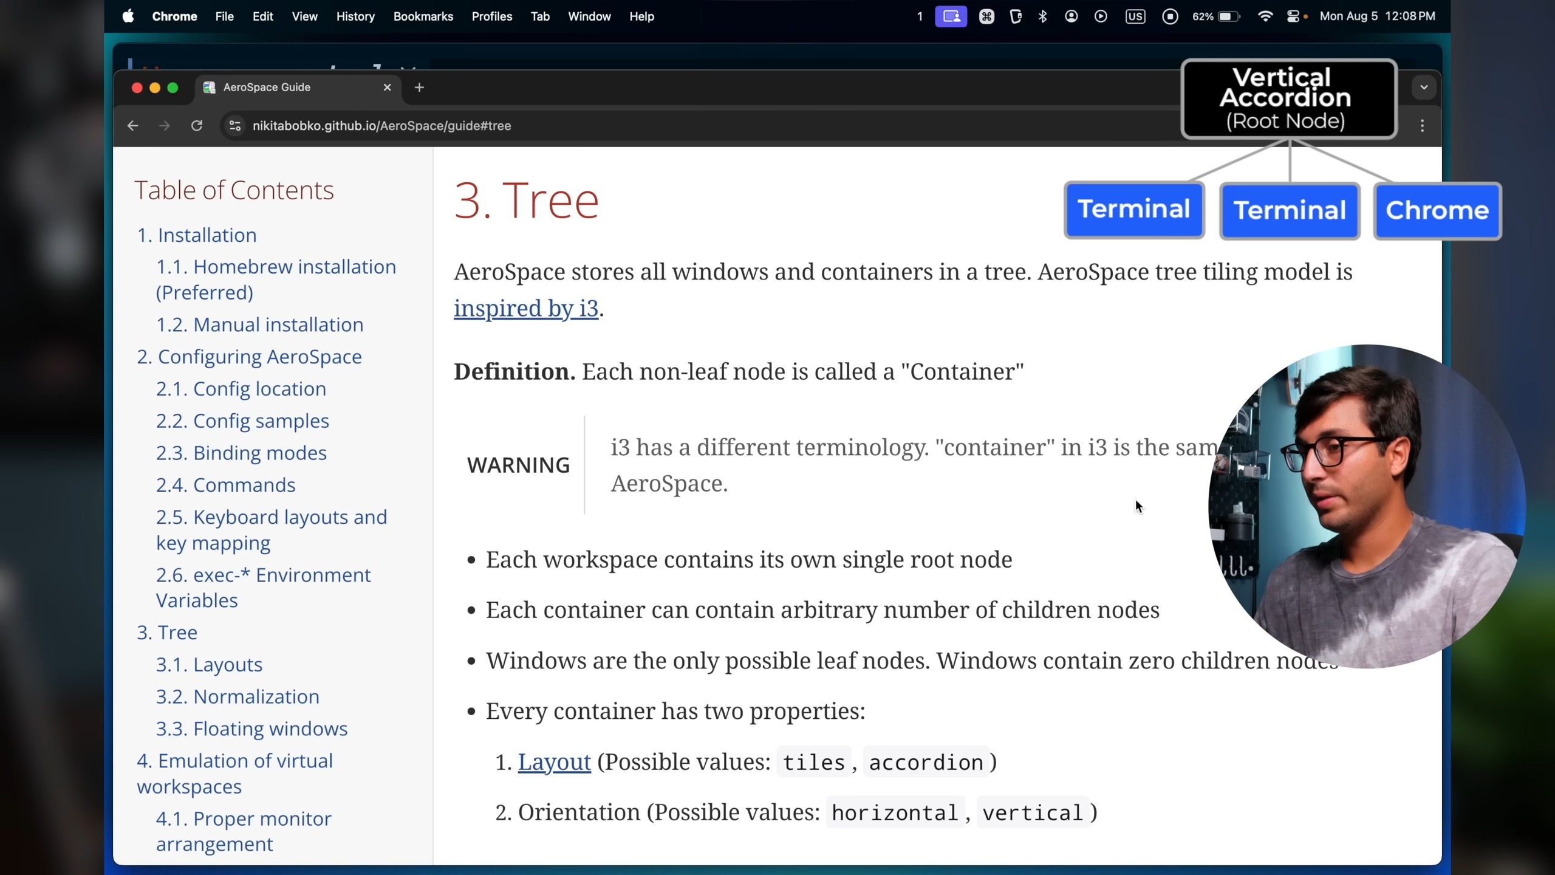This screenshot has width=1555, height=875.
Task: Open Control Center toggle icon
Action: pos(1293,16)
